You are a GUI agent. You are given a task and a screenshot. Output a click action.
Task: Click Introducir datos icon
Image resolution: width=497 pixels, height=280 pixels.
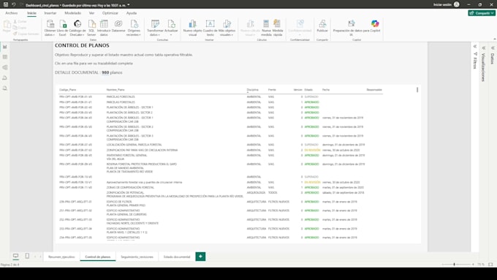coord(104,24)
